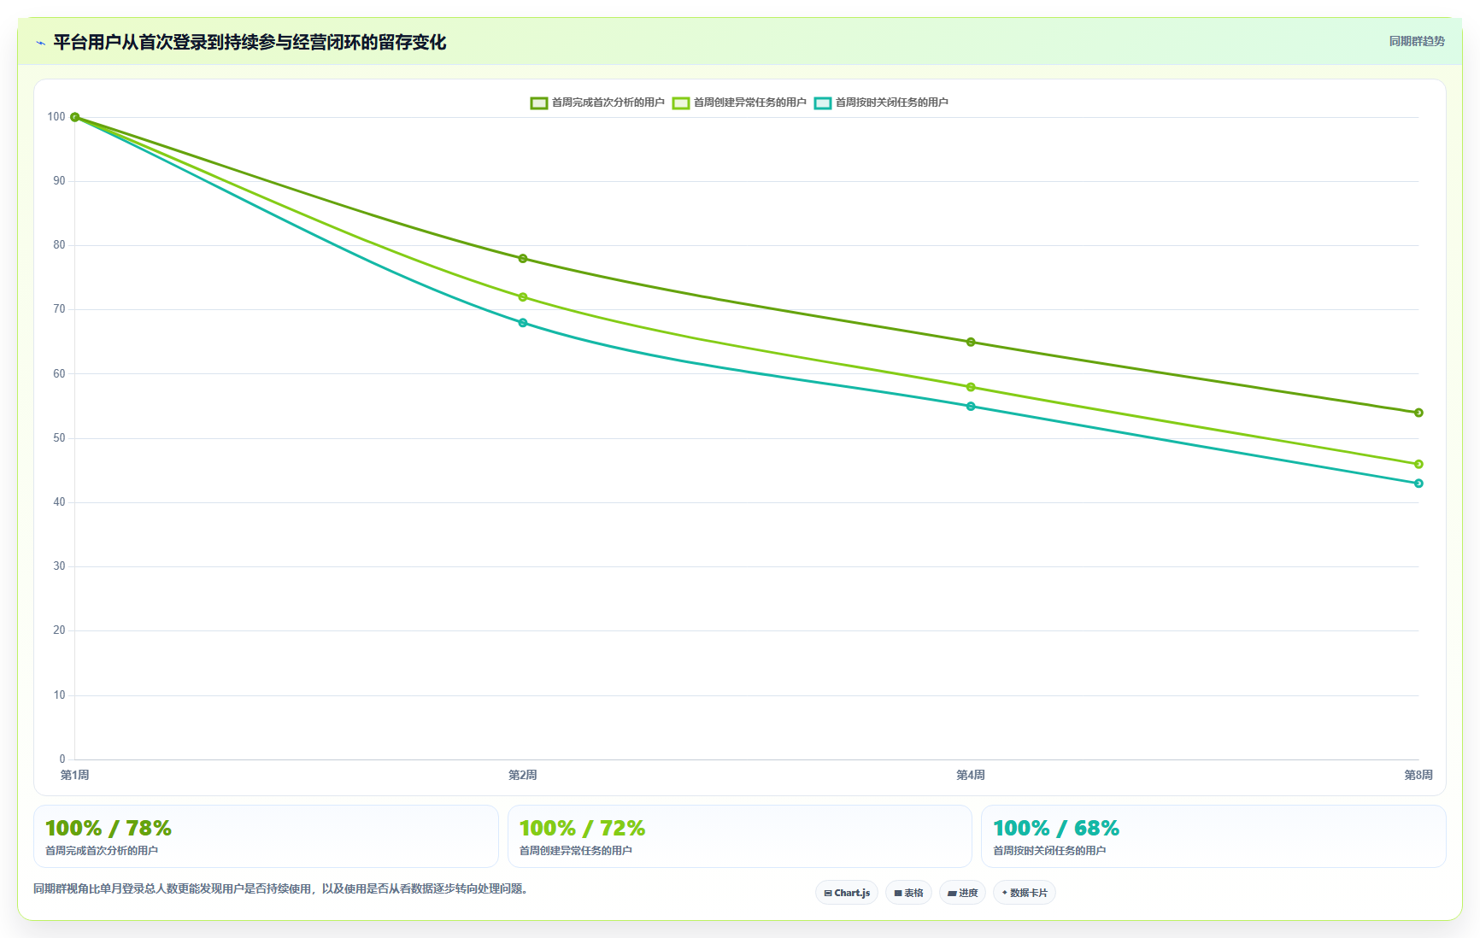Click x-axis label 第4周
The height and width of the screenshot is (938, 1480).
coord(971,775)
